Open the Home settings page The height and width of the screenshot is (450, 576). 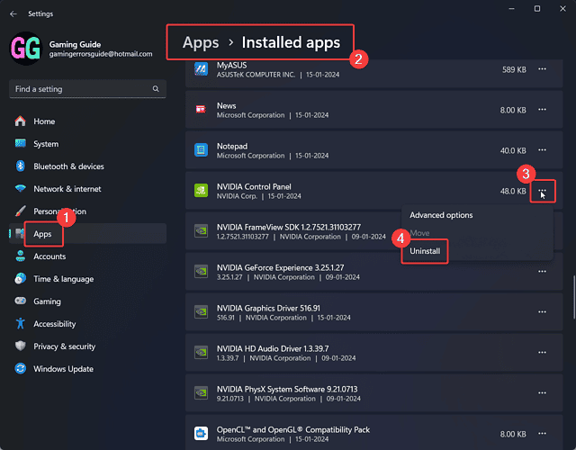44,121
